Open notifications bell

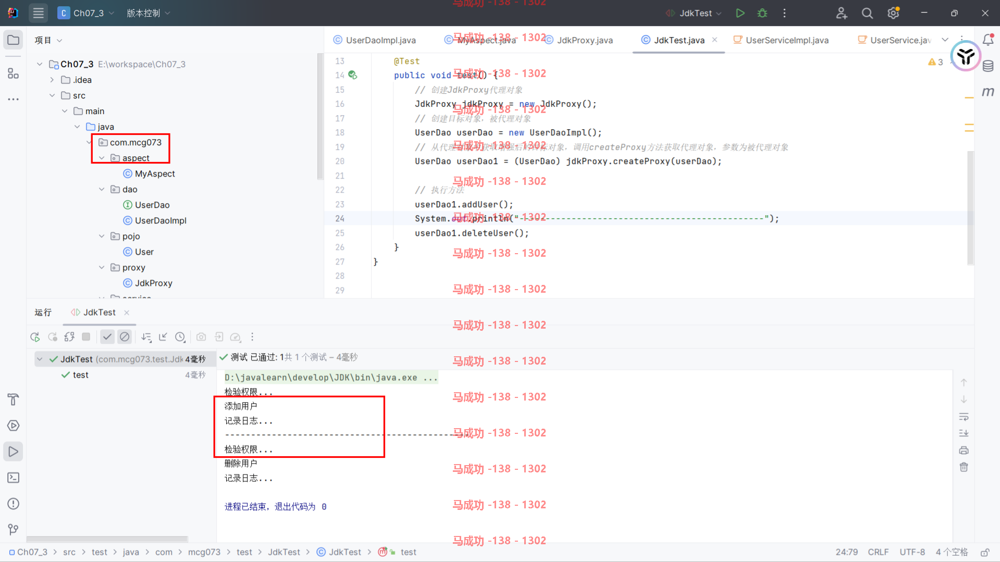[x=988, y=40]
